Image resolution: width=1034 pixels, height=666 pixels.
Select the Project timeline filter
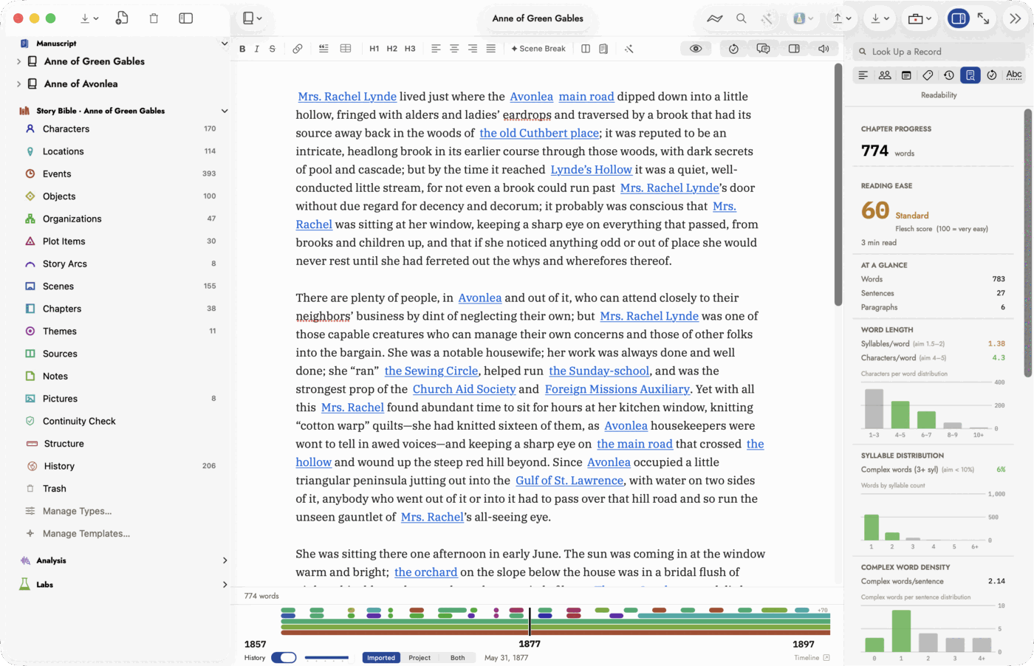[x=420, y=658]
